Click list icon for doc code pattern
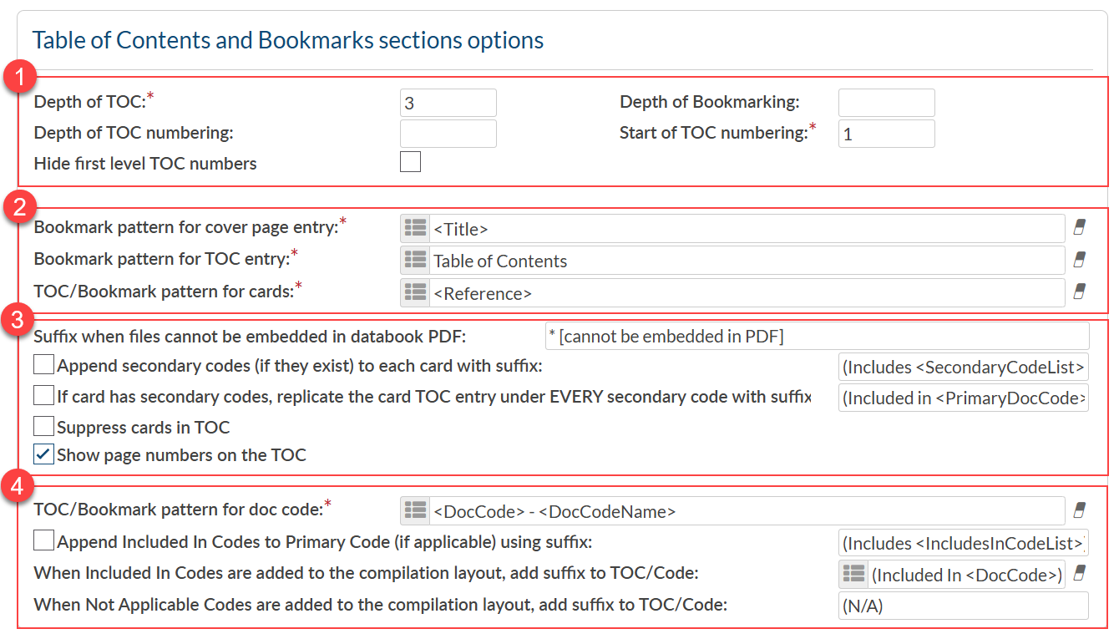Screen dimensions: 1119x639 coord(414,511)
